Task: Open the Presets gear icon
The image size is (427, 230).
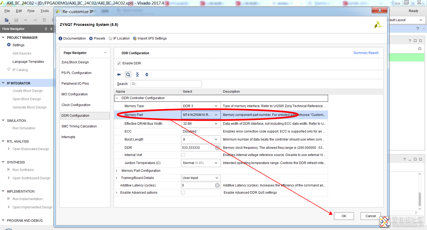Action: 91,38
